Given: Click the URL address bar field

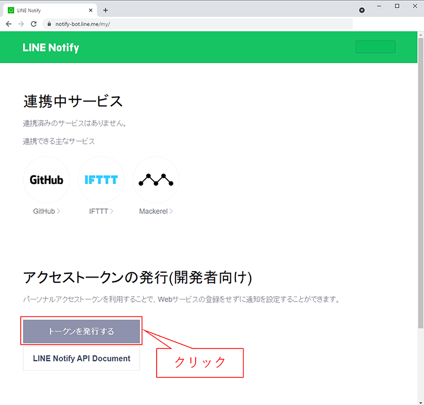Looking at the screenshot, I should pyautogui.click(x=197, y=24).
